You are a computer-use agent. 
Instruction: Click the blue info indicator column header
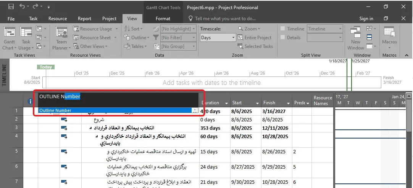30,101
